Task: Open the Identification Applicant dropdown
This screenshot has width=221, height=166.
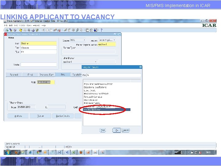Action: pyautogui.click(x=79, y=62)
